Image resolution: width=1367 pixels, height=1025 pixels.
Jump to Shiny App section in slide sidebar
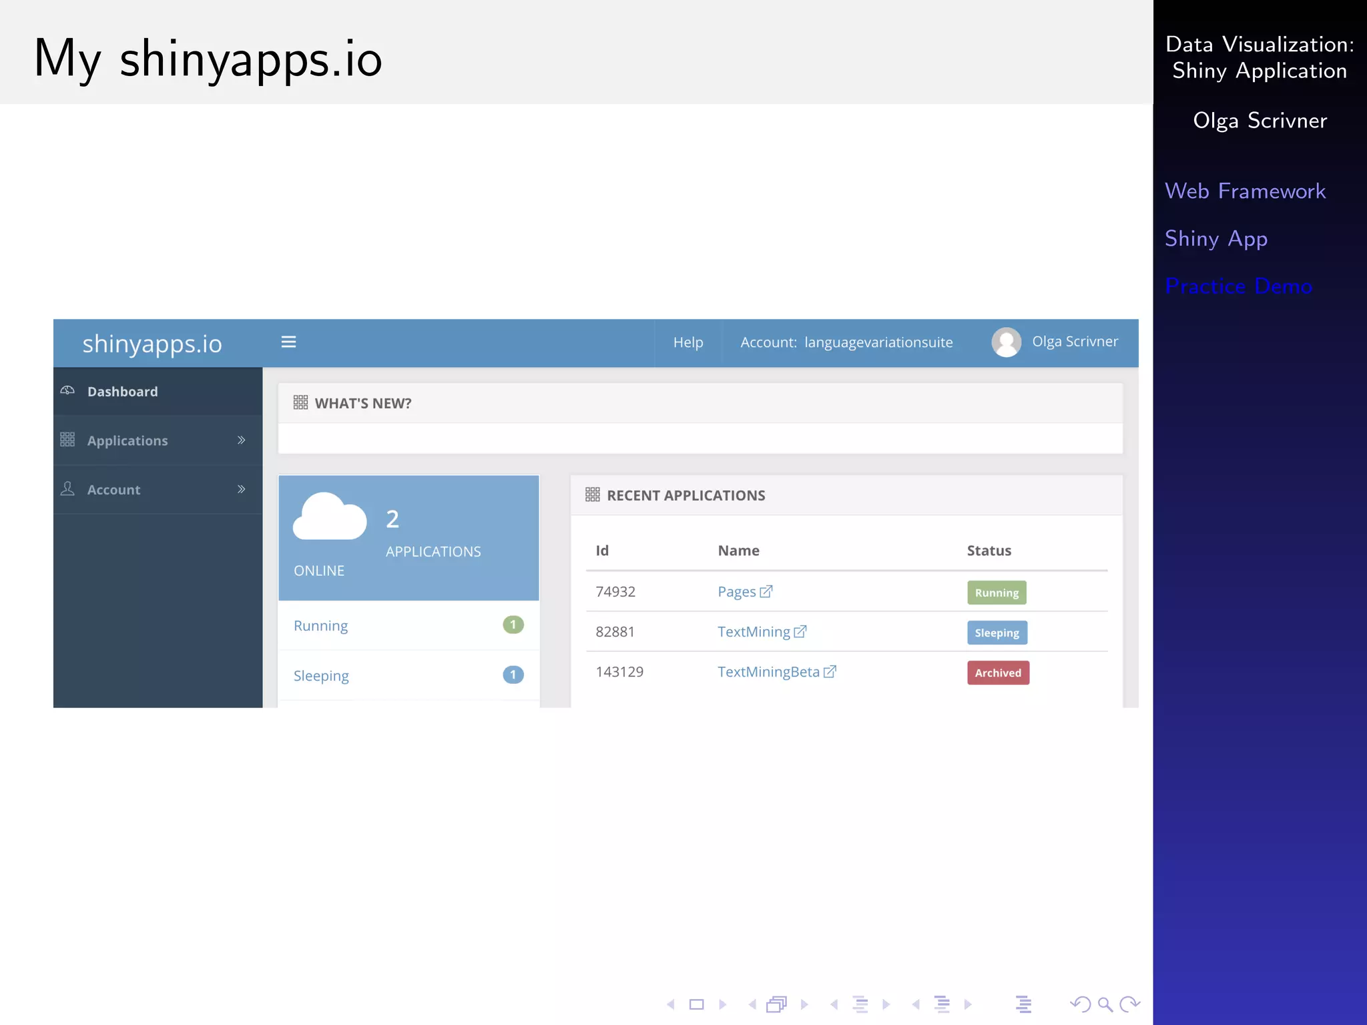(1216, 239)
